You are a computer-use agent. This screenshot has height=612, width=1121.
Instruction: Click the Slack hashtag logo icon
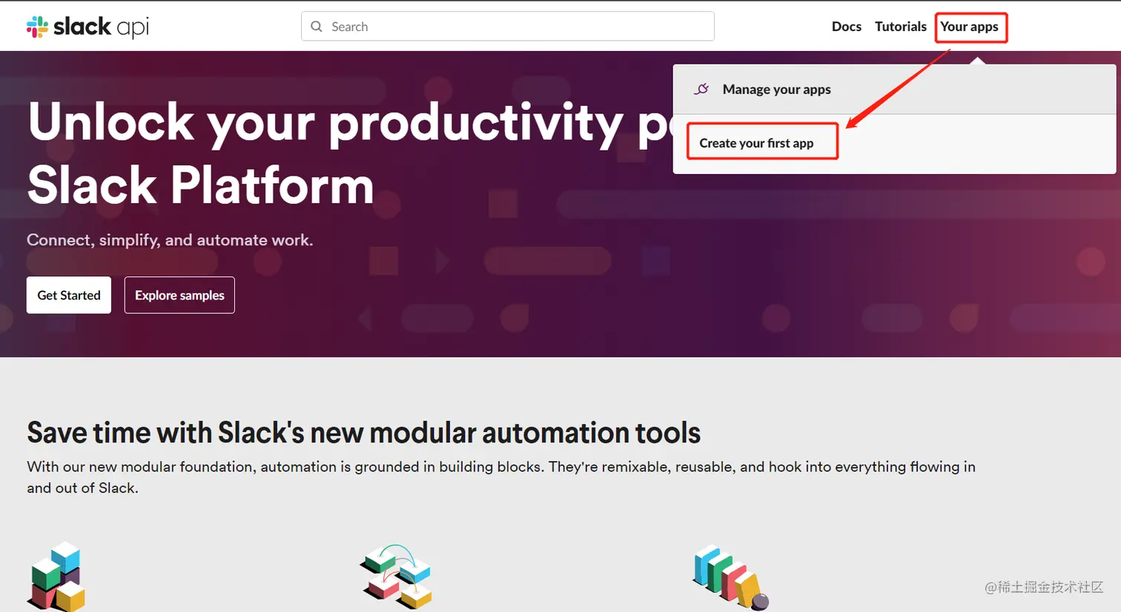tap(37, 27)
